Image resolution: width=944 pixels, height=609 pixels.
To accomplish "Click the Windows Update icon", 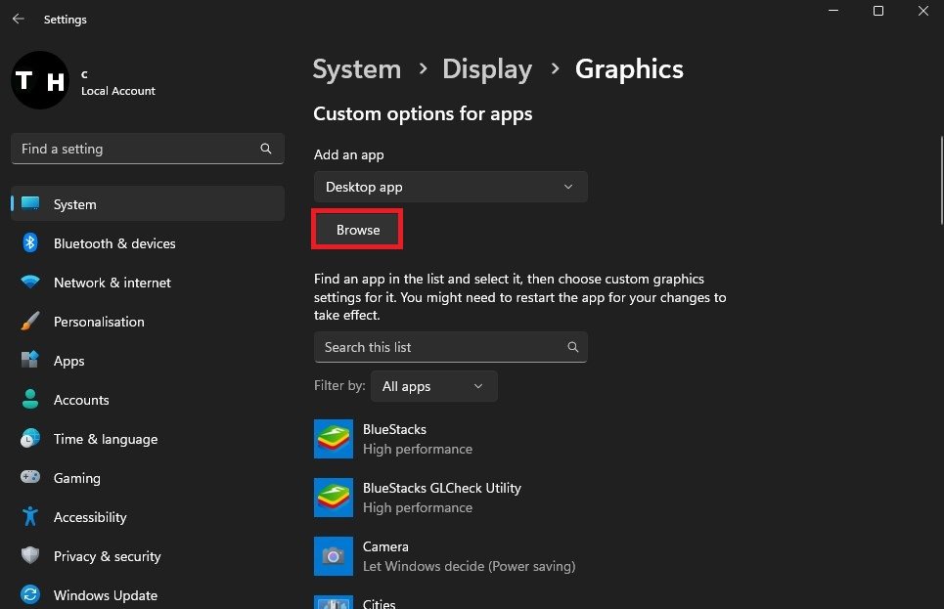I will [x=30, y=594].
